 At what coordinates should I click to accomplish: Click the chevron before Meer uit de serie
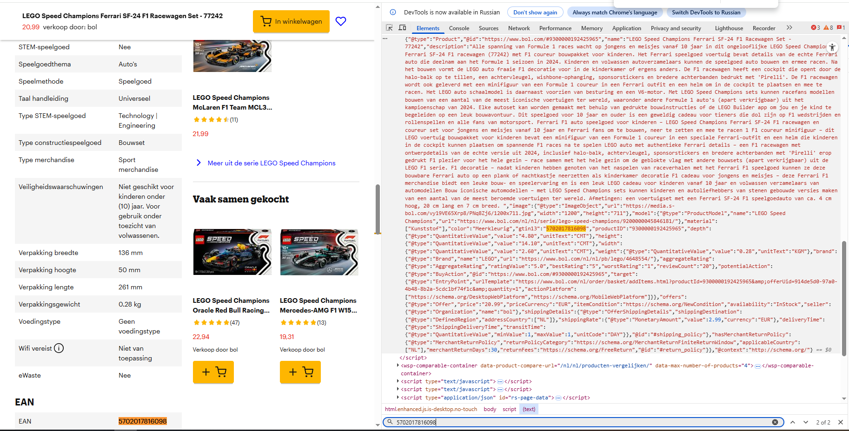[x=199, y=163]
